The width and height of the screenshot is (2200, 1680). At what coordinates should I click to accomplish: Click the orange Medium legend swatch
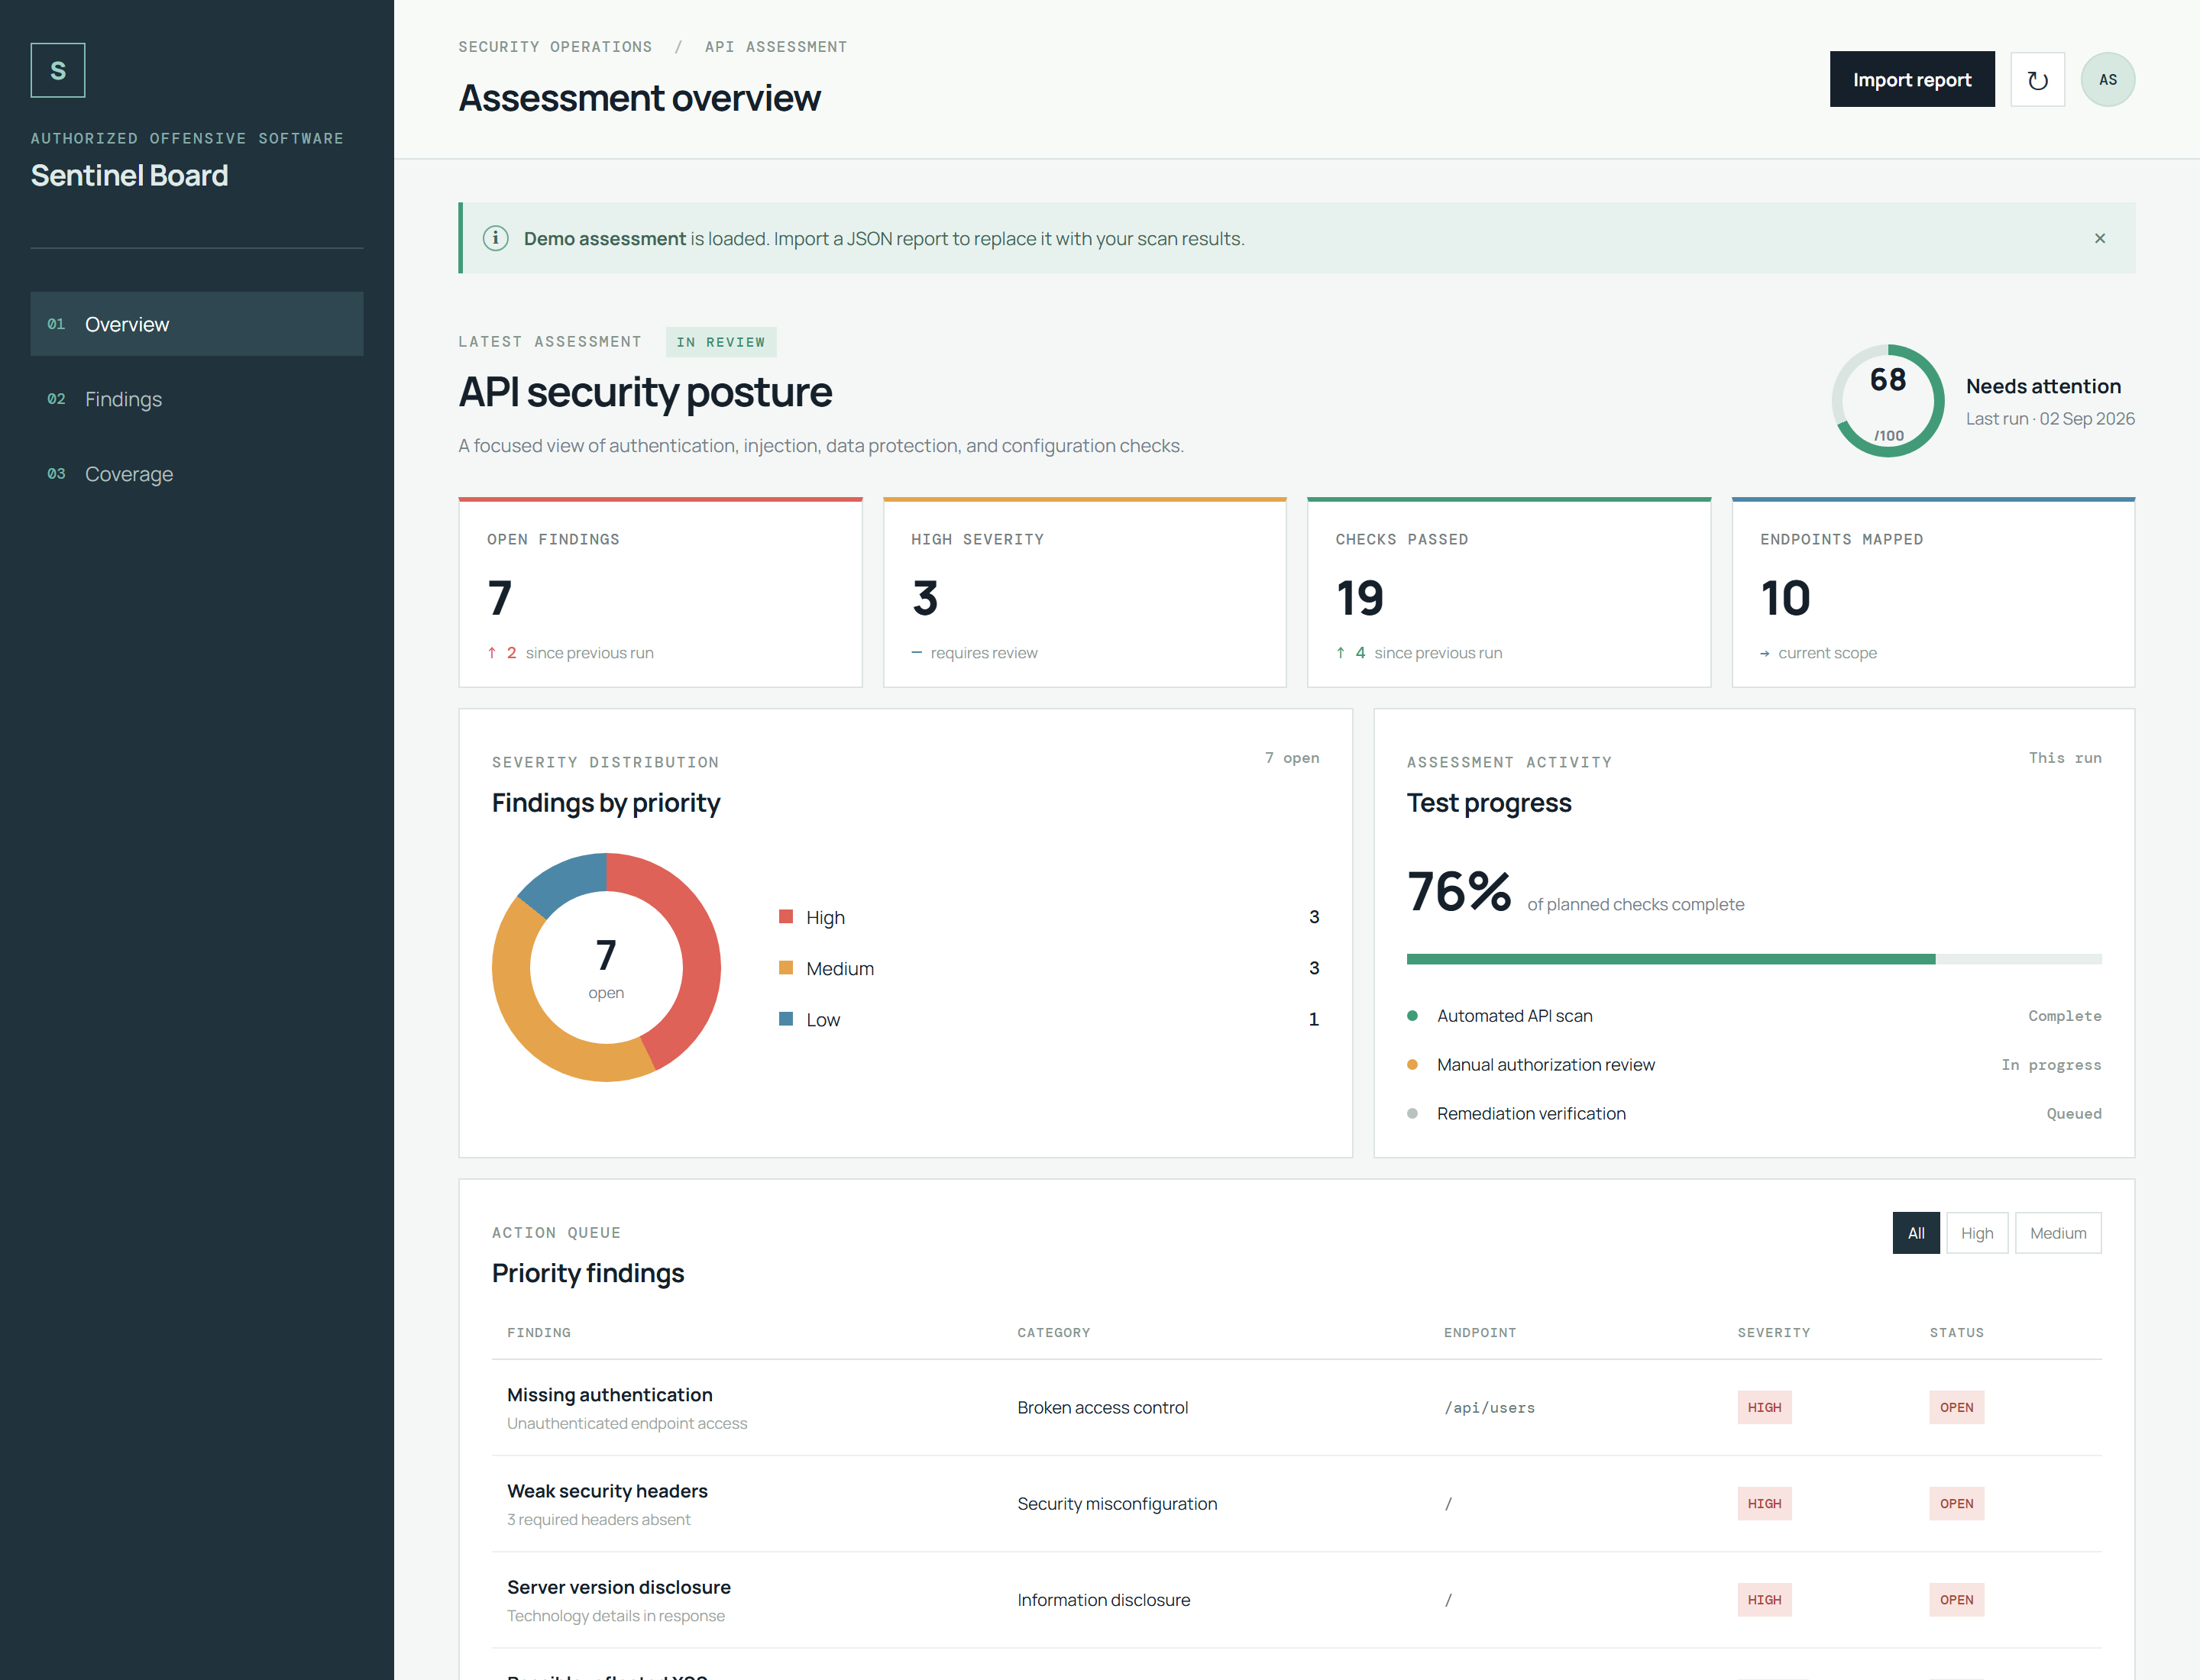[x=785, y=968]
